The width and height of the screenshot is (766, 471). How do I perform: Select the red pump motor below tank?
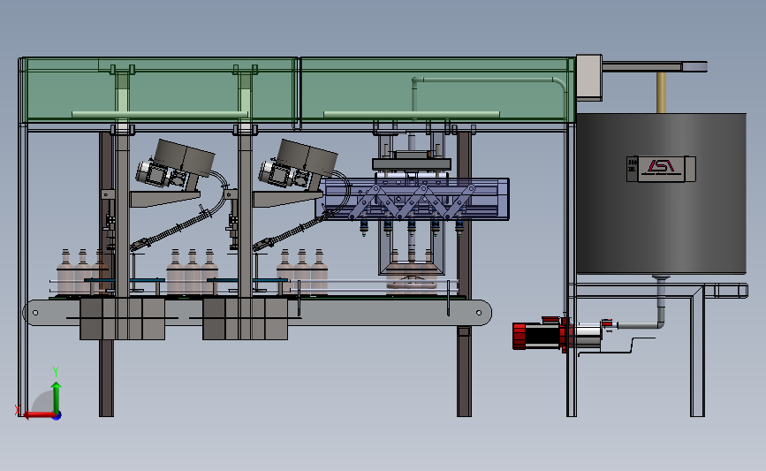click(542, 335)
